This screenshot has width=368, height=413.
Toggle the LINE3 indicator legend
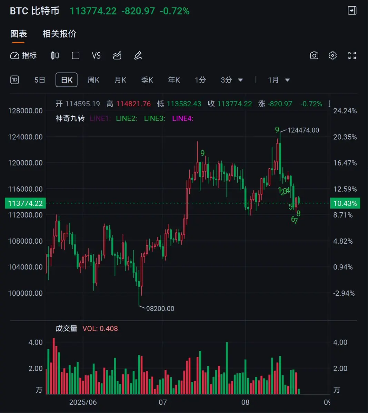coord(155,118)
